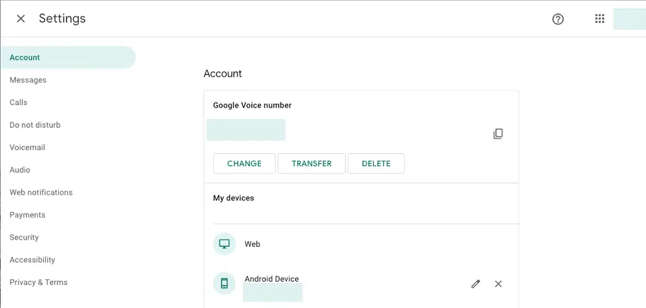
Task: Click the Account page heading
Action: click(223, 73)
